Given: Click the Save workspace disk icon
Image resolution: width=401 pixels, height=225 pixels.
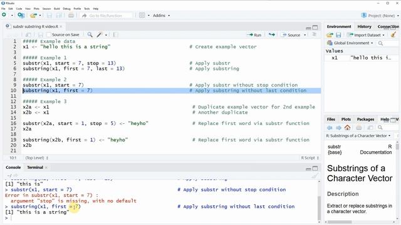Looking at the screenshot, I should pyautogui.click(x=338, y=35).
